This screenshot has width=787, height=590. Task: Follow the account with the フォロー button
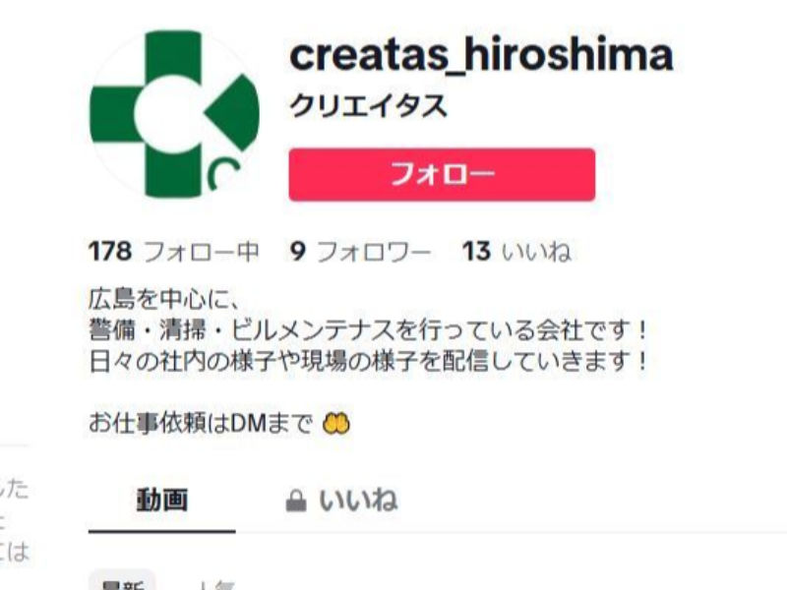pyautogui.click(x=442, y=175)
